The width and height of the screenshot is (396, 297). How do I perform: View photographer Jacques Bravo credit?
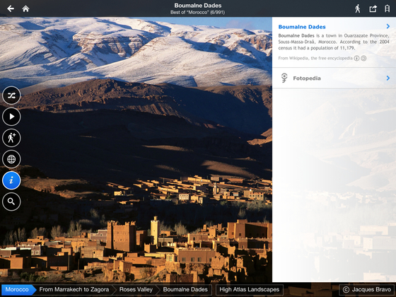point(367,289)
